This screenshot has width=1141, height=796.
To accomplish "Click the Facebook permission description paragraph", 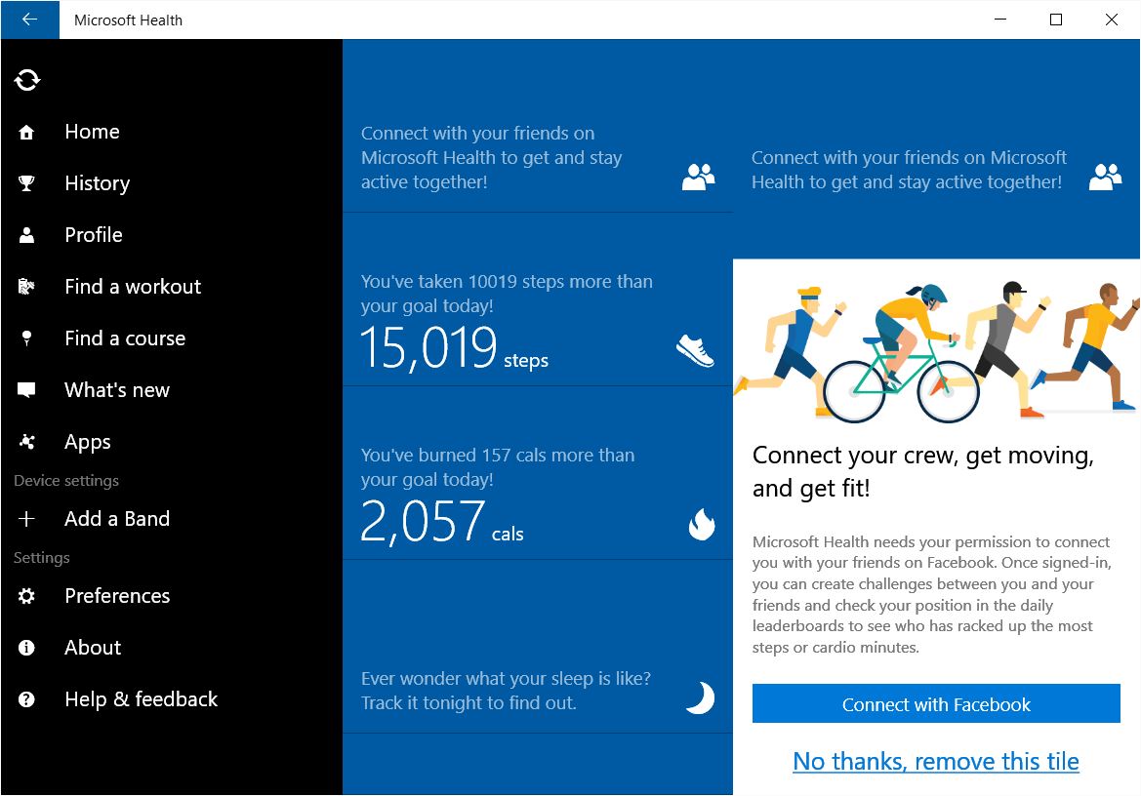I will coord(931,595).
